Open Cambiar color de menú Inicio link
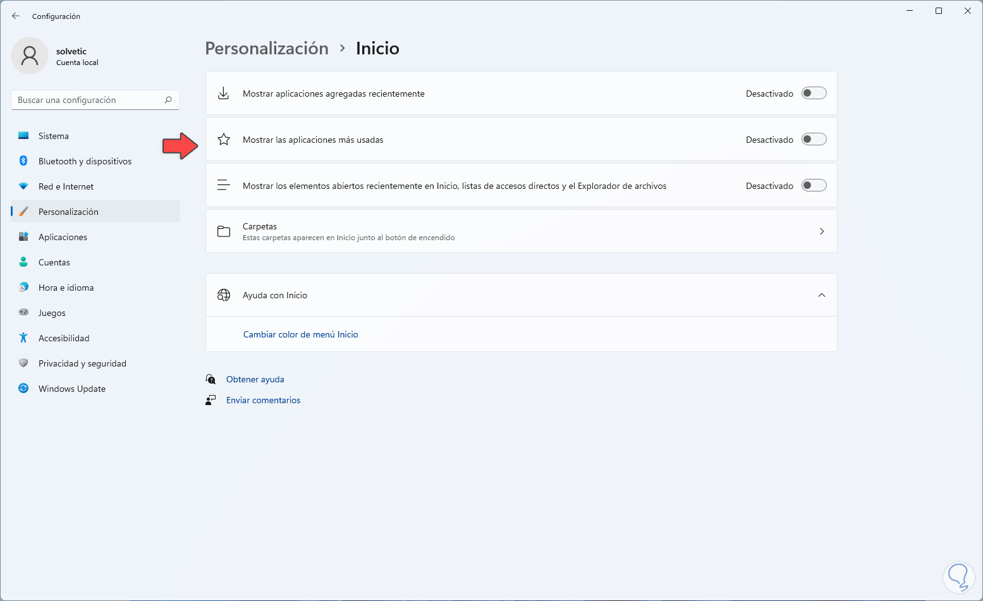This screenshot has width=983, height=601. point(300,334)
